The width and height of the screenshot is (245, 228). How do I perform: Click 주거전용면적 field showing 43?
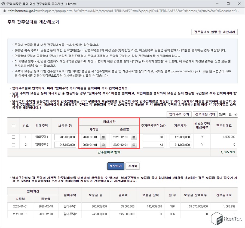pyautogui.click(x=153, y=145)
